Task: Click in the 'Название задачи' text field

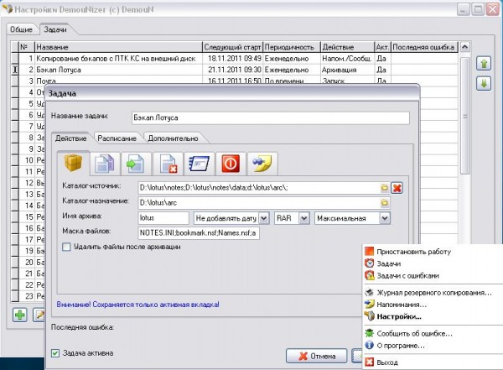Action: coord(268,117)
